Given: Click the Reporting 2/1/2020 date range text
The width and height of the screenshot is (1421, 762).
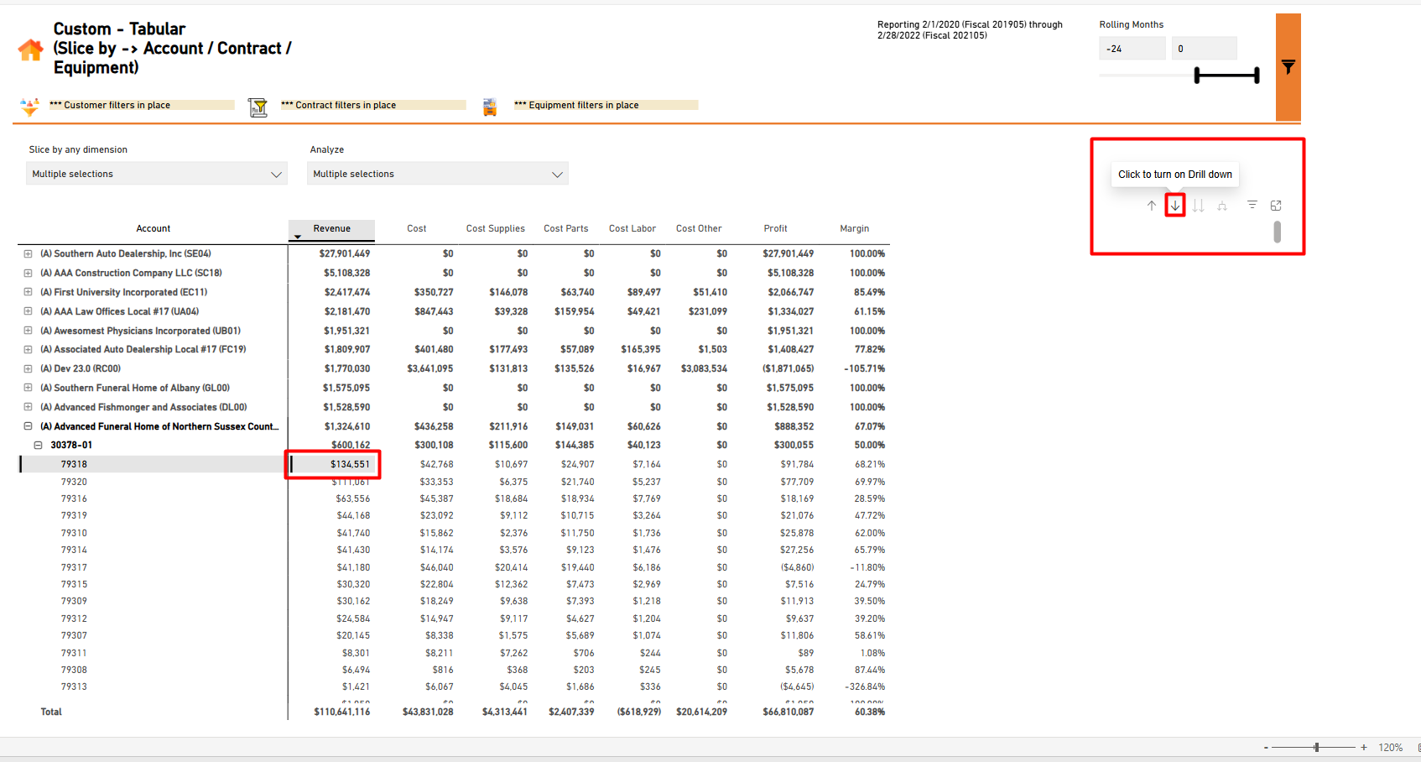Looking at the screenshot, I should click(x=970, y=30).
